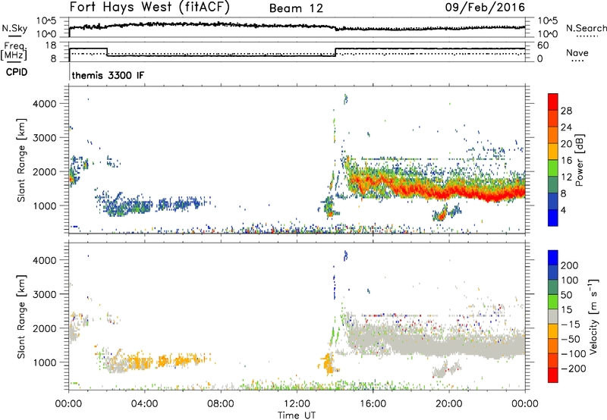This screenshot has height=420, width=607.
Task: Select the 'Velocity [m s-1]' colorbar title
Action: (593, 316)
